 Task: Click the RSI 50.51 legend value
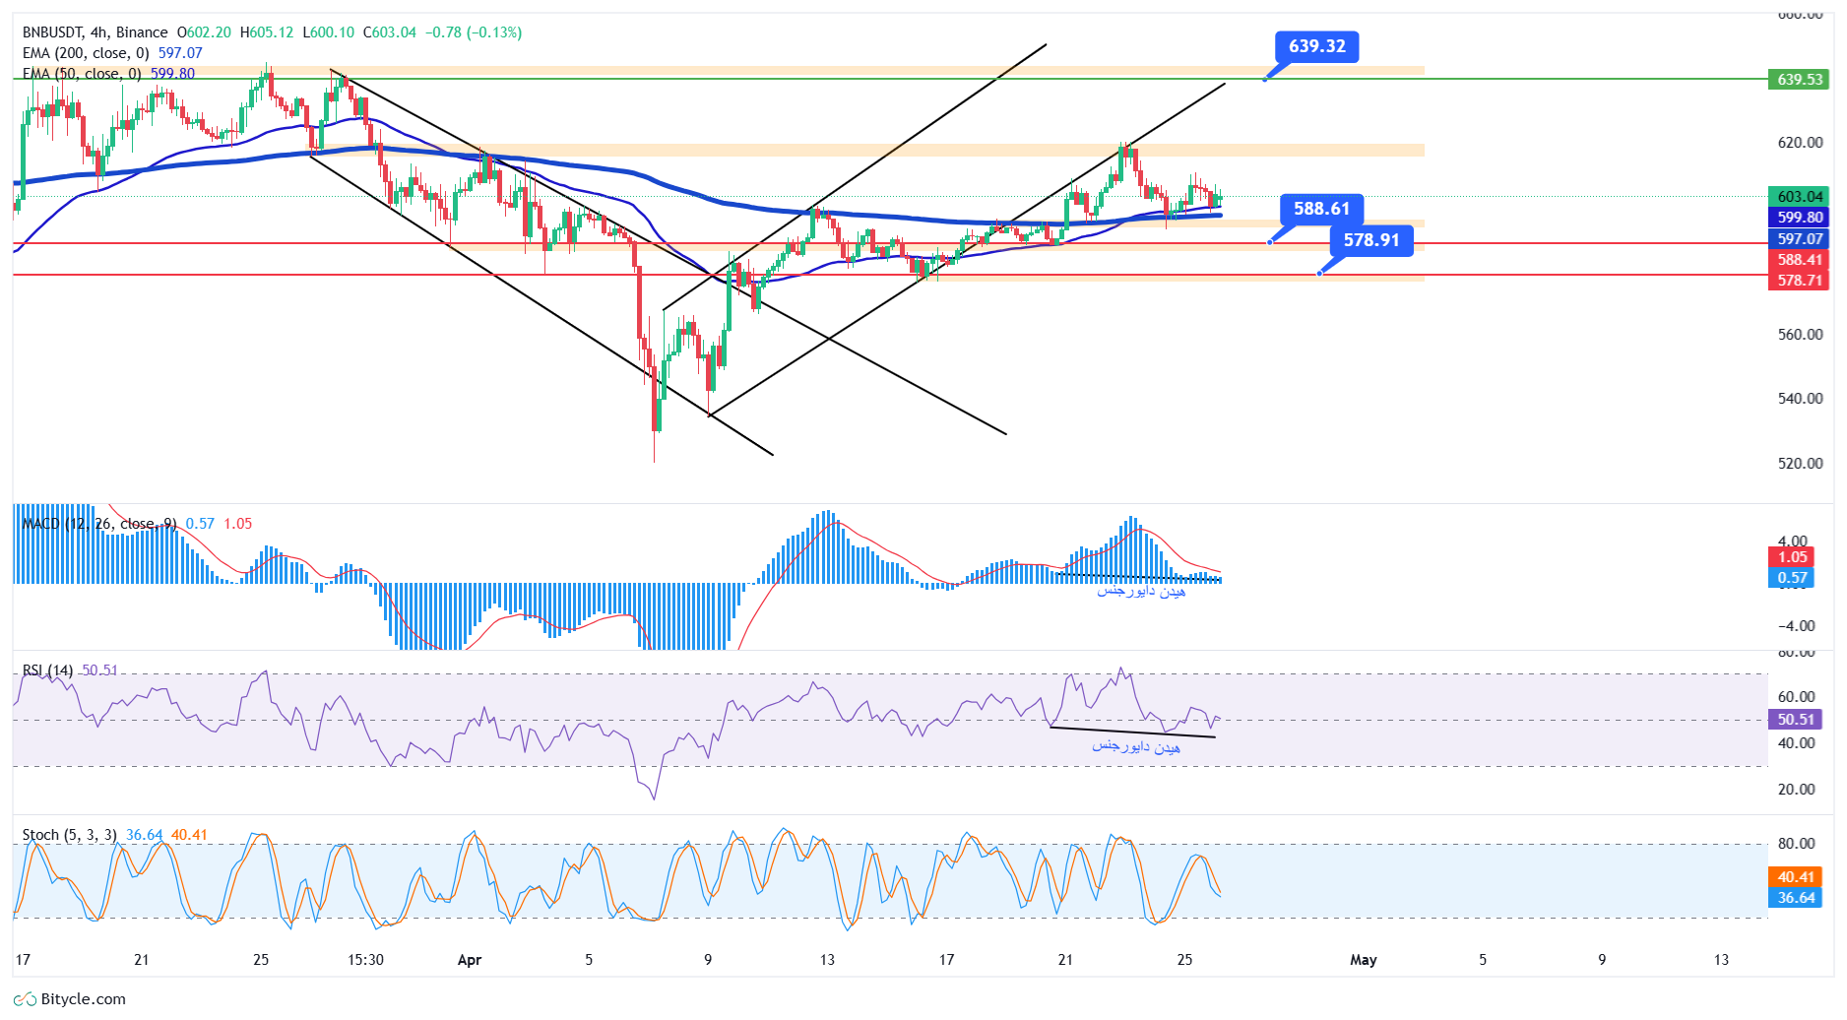[99, 670]
